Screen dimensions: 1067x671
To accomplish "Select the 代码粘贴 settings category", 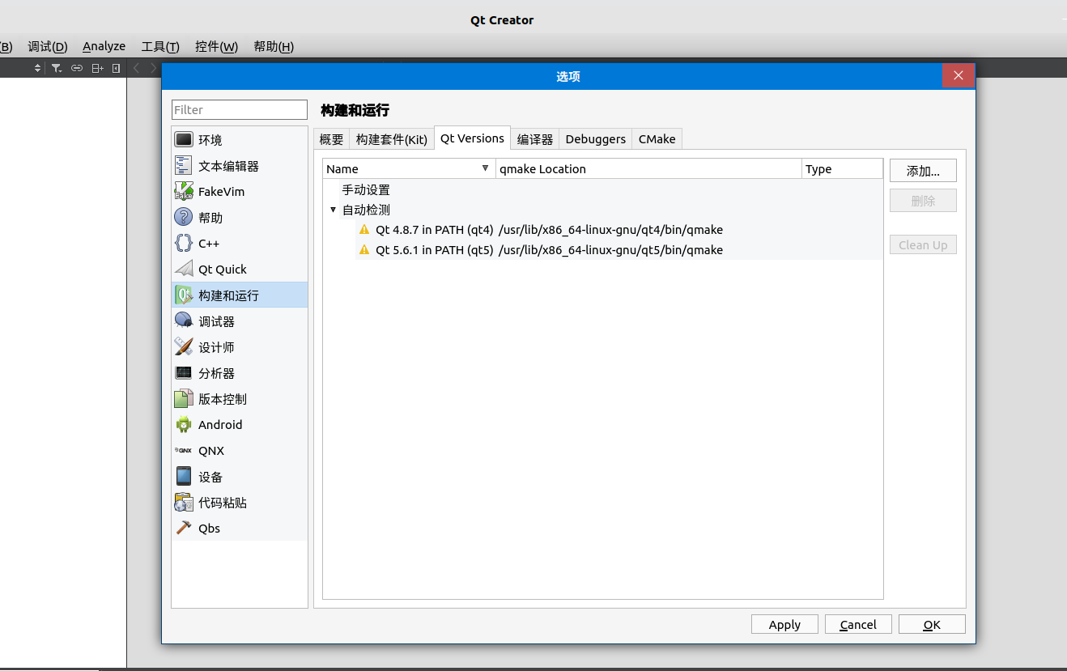I will (x=240, y=503).
